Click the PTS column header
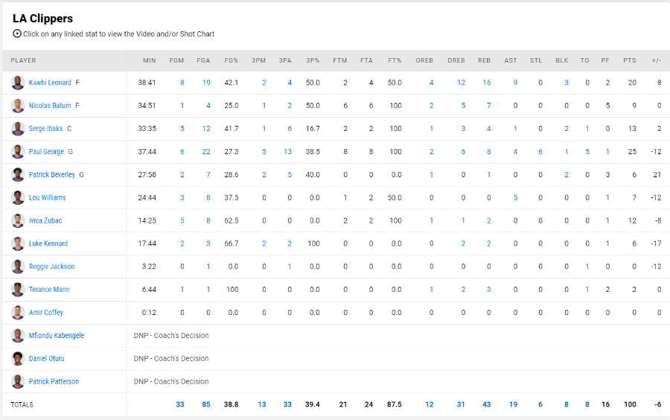The height and width of the screenshot is (420, 670). [629, 60]
